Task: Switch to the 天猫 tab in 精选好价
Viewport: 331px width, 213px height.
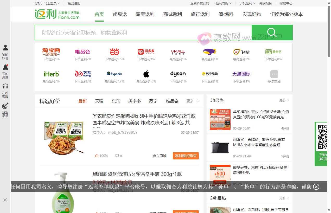Action: [x=99, y=101]
